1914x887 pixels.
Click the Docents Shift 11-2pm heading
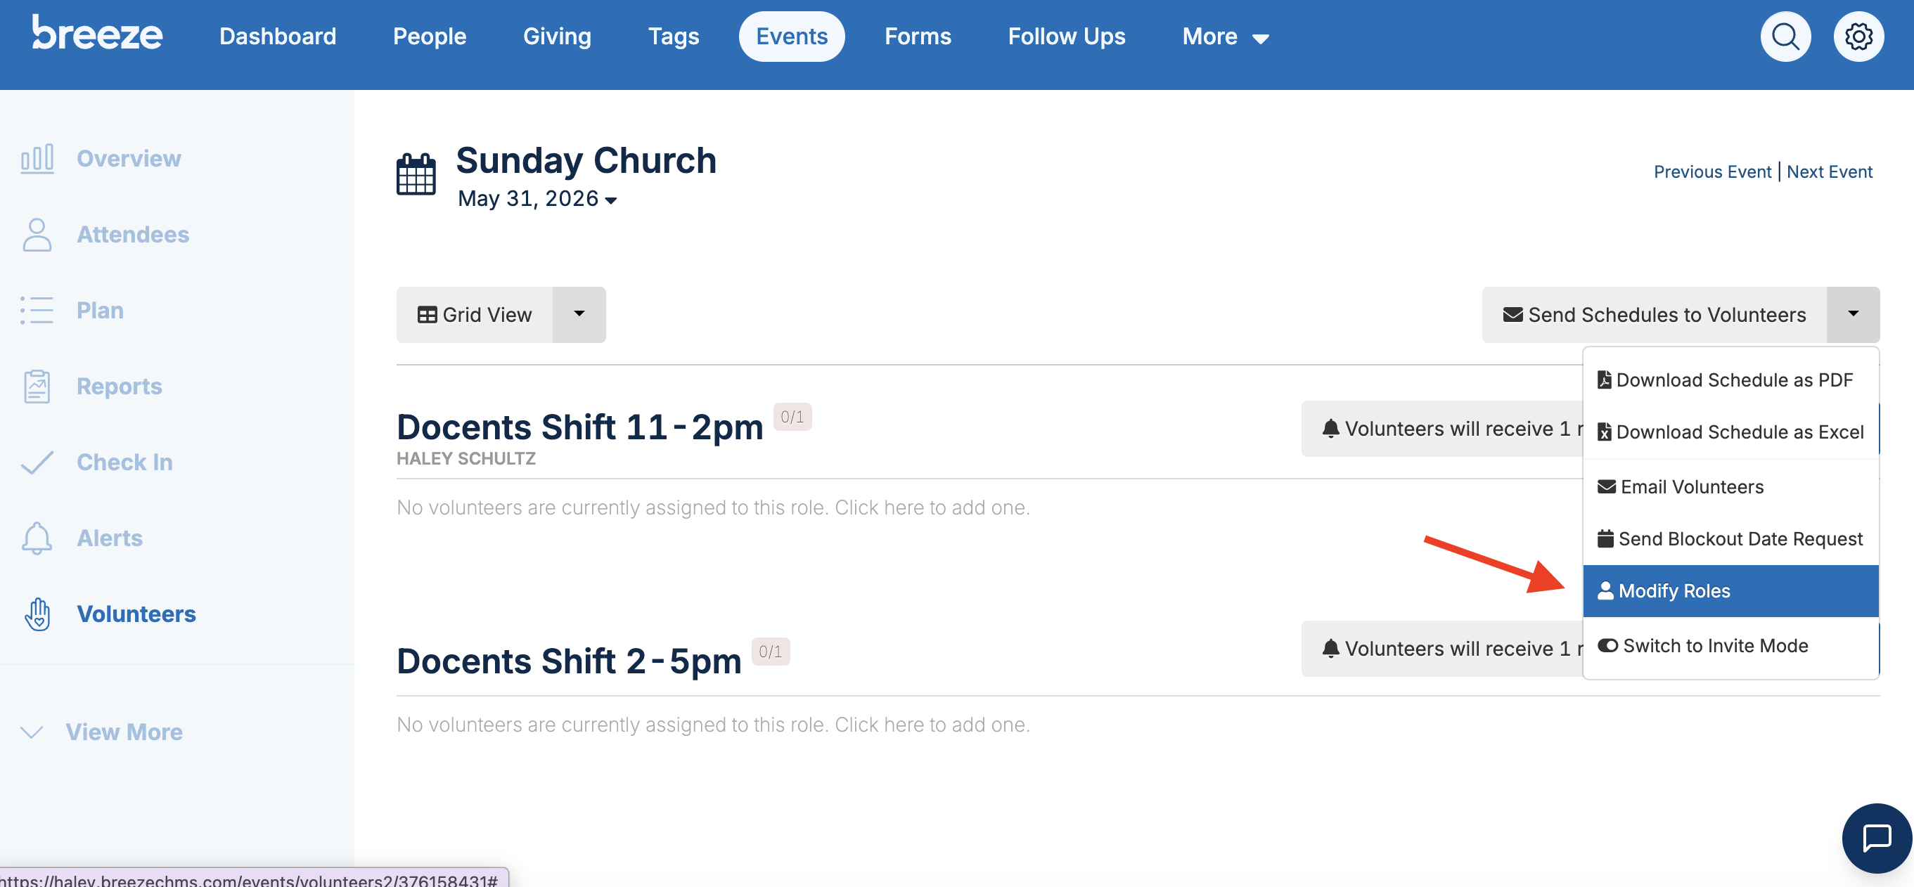[580, 427]
